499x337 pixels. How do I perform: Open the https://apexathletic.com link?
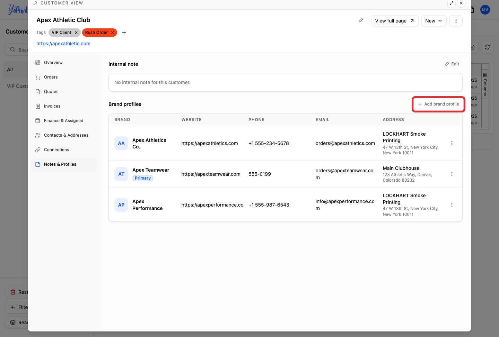click(63, 44)
